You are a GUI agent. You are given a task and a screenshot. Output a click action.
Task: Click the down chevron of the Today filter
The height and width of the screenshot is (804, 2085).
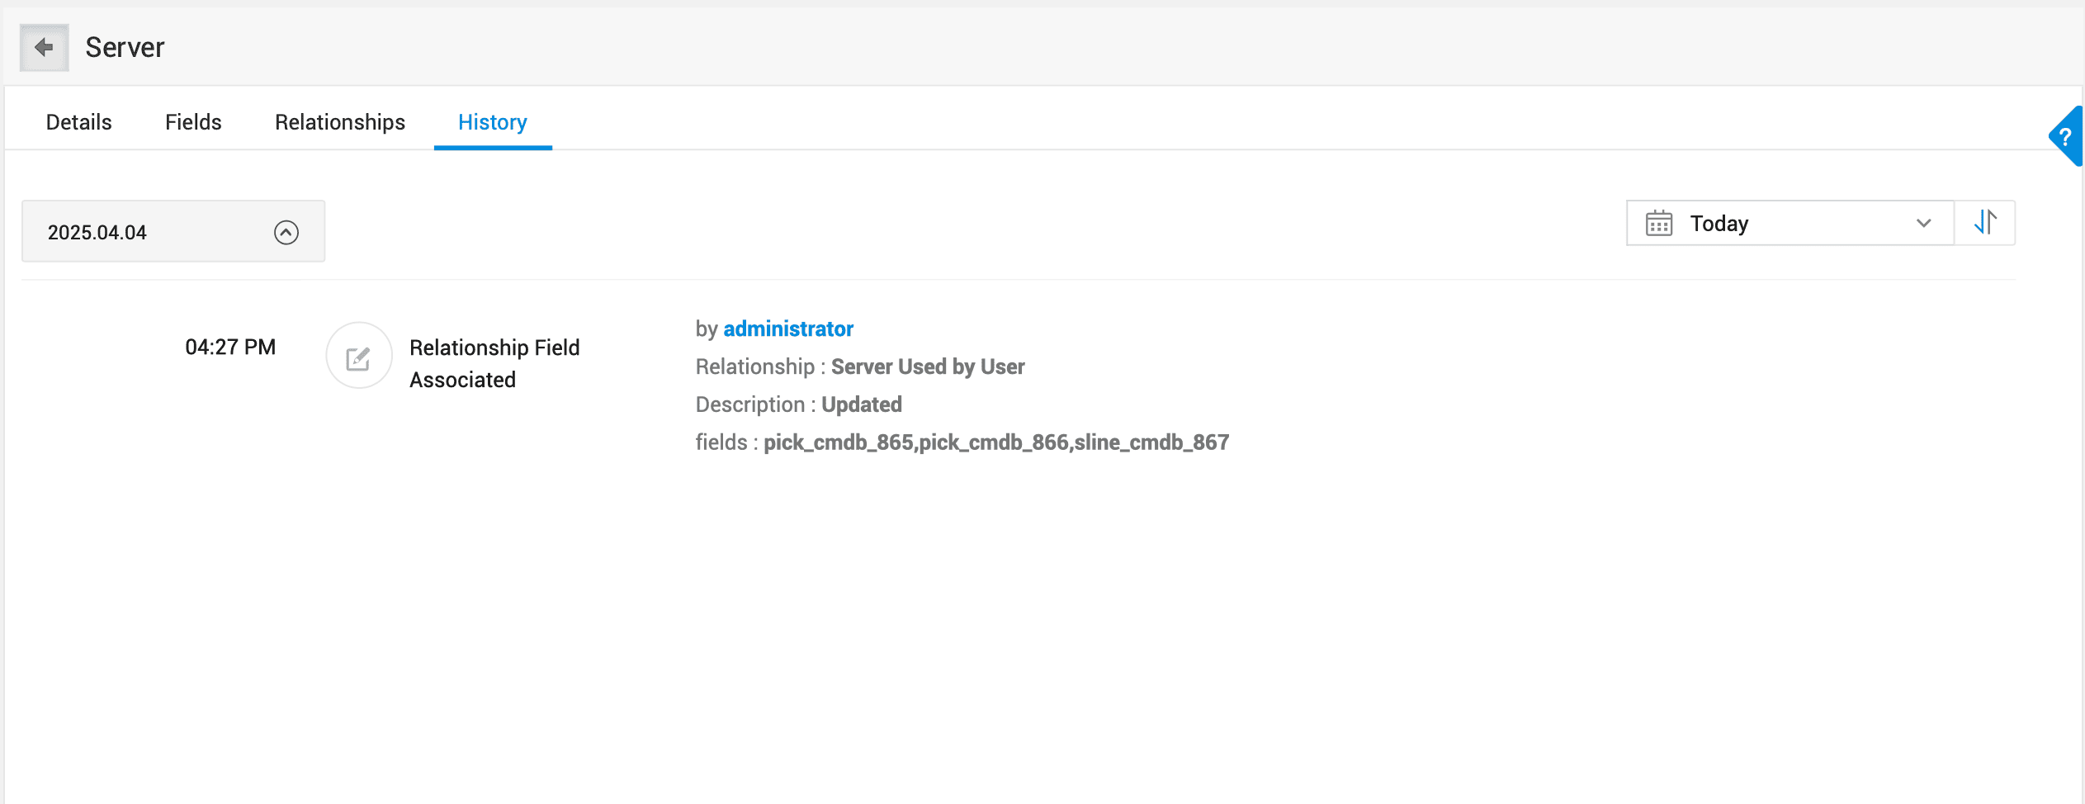click(x=1923, y=224)
